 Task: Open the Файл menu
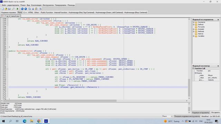click(4, 5)
